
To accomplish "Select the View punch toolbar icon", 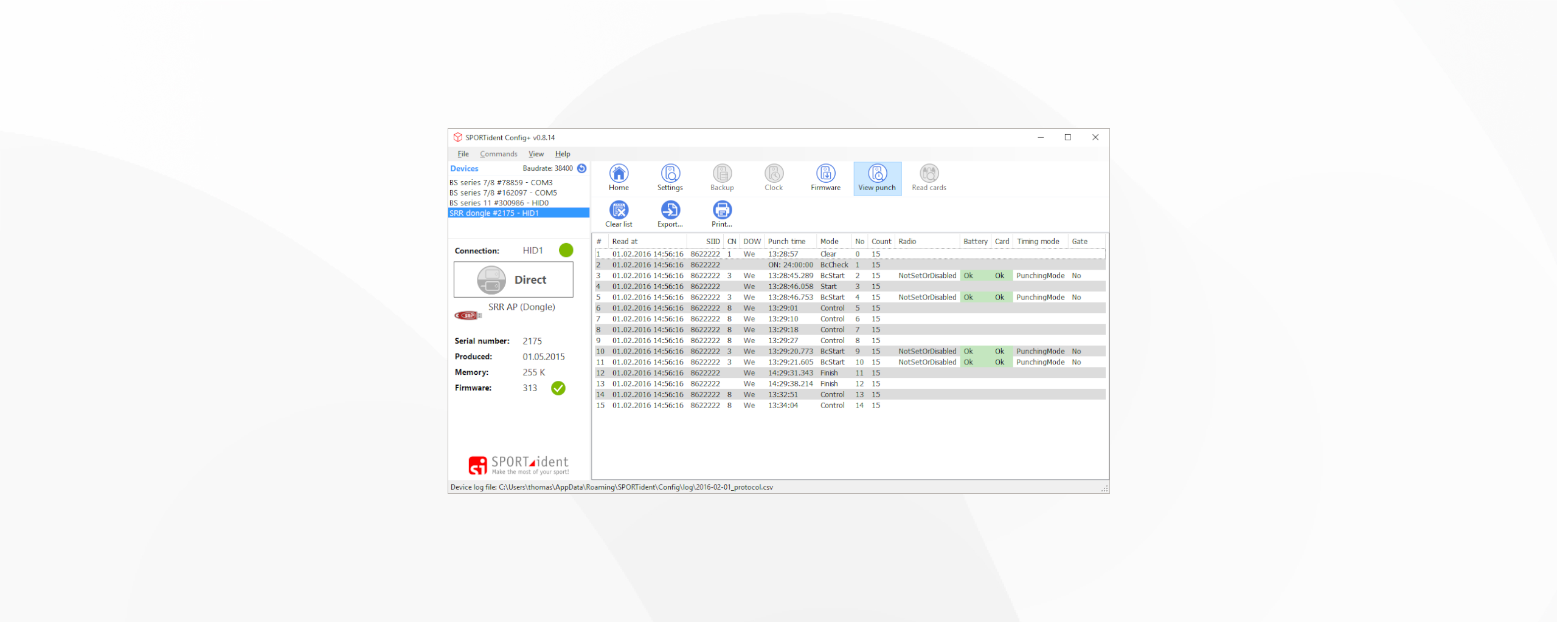I will [x=877, y=177].
